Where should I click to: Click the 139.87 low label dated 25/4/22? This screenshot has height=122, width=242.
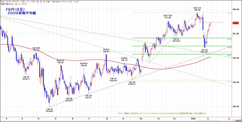pos(49,110)
